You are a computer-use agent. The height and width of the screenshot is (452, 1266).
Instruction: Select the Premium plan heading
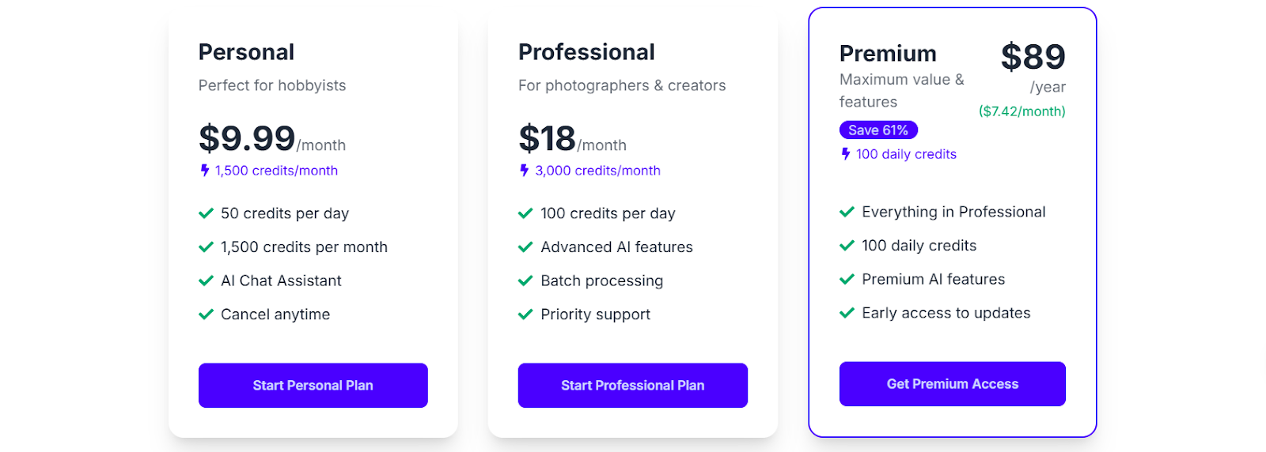[x=888, y=54]
